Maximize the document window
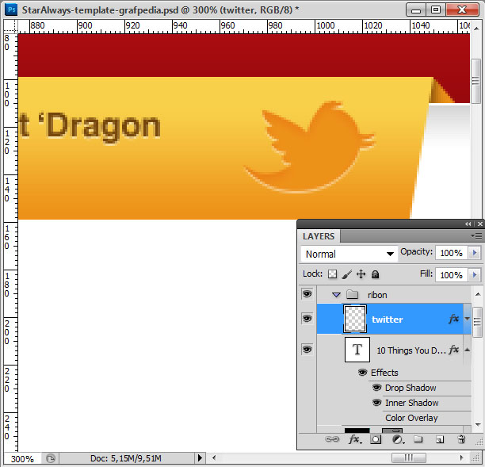 click(x=436, y=10)
